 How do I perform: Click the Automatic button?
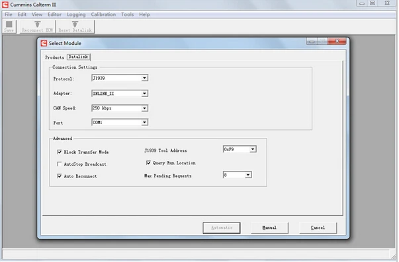(x=222, y=228)
